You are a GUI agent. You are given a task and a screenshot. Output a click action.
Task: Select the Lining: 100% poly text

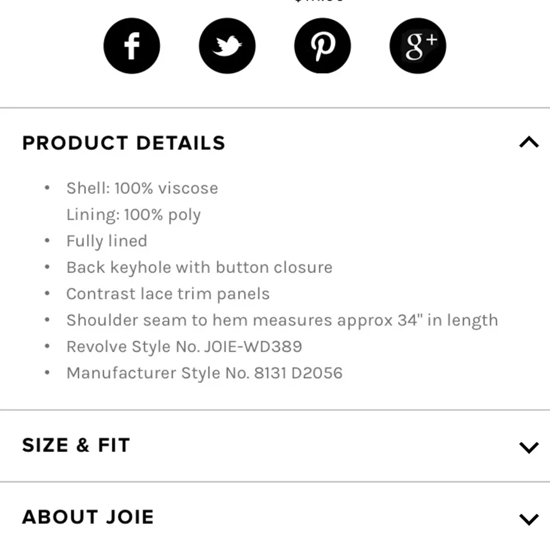133,215
